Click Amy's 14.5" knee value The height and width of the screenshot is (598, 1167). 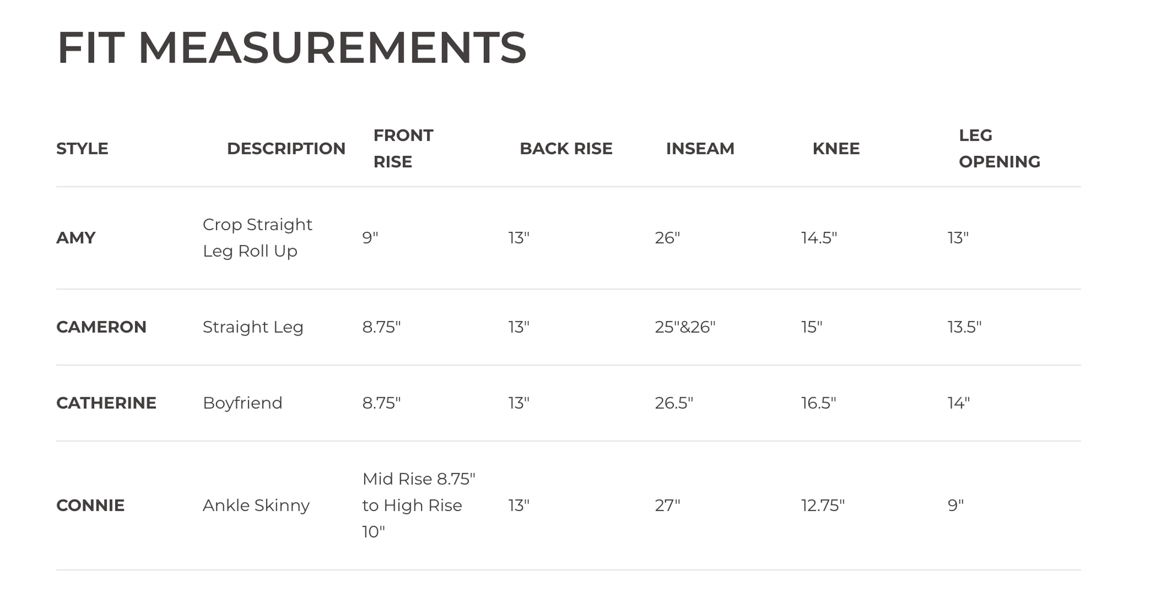point(819,238)
